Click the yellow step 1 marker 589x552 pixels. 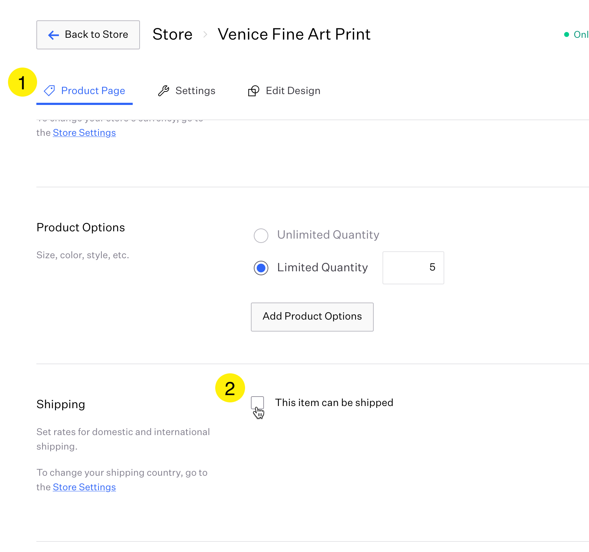pyautogui.click(x=23, y=82)
